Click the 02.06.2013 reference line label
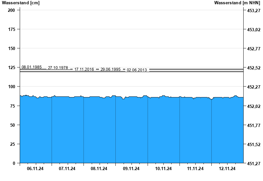The width and height of the screenshot is (263, 181). point(137,70)
